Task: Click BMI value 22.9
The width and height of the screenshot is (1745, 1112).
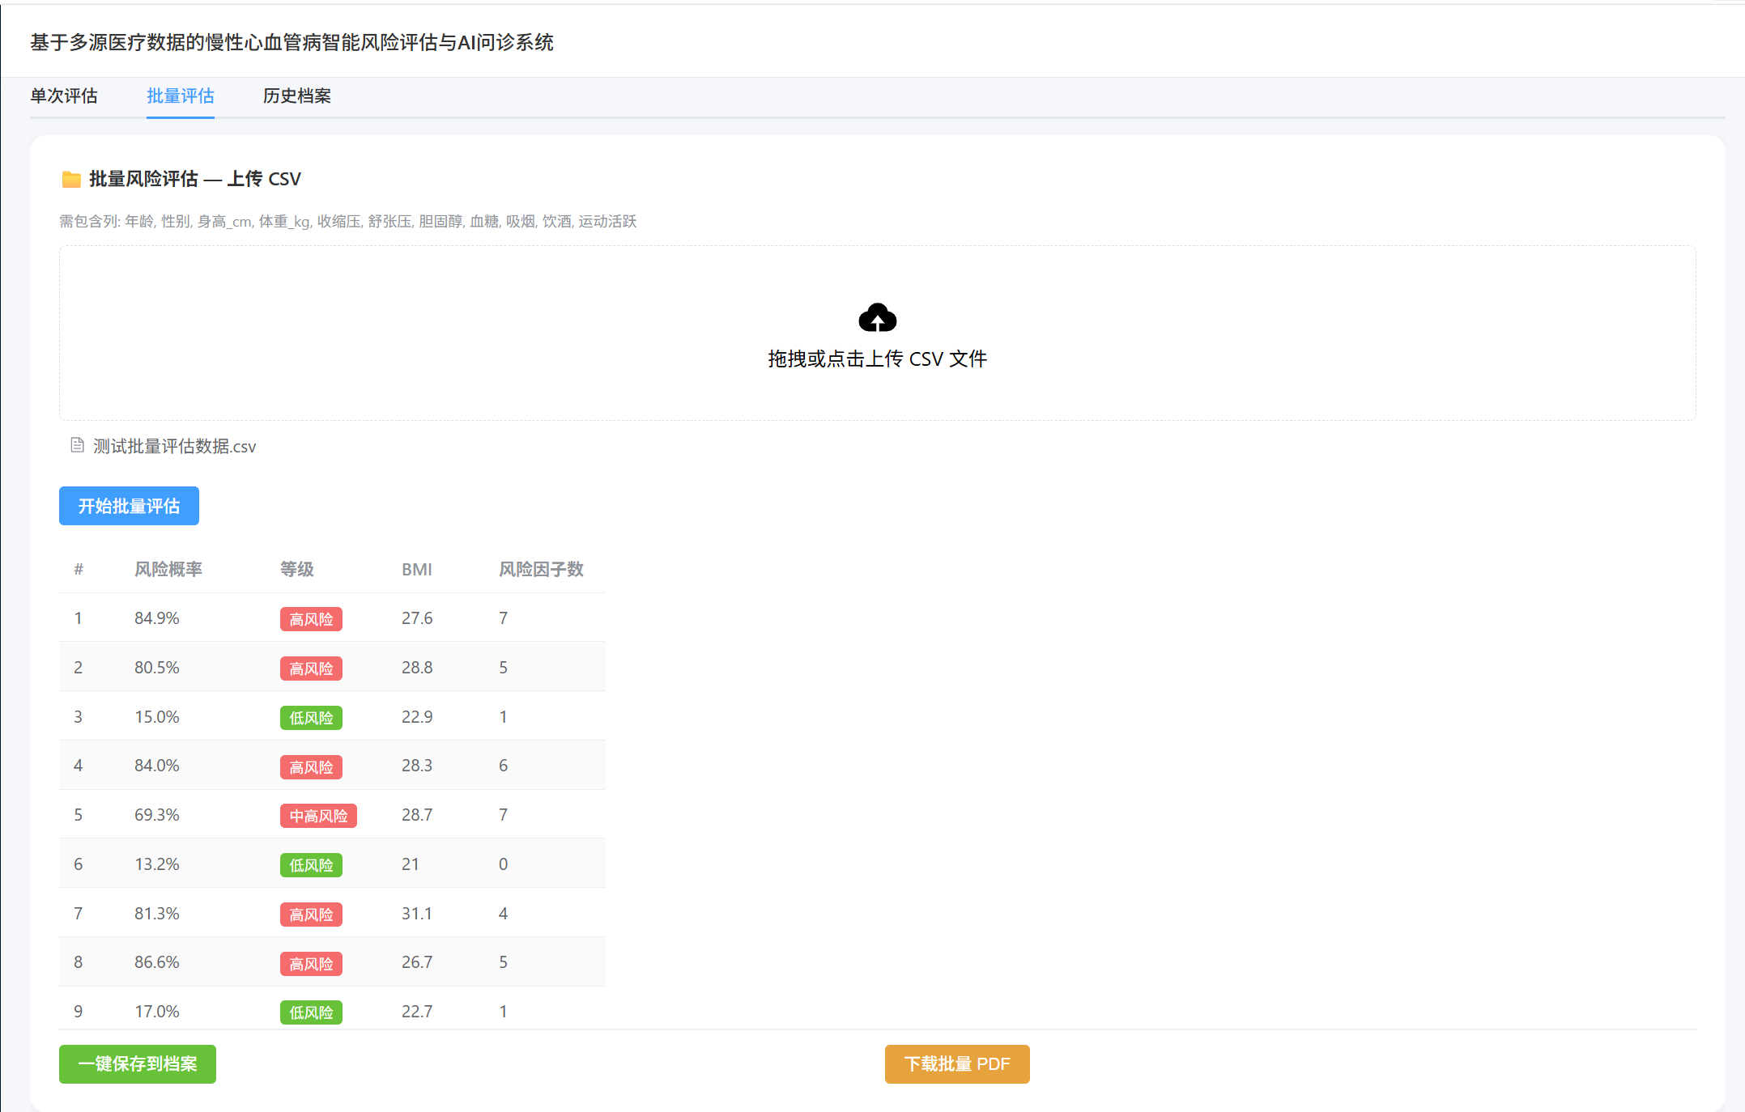Action: [x=417, y=717]
